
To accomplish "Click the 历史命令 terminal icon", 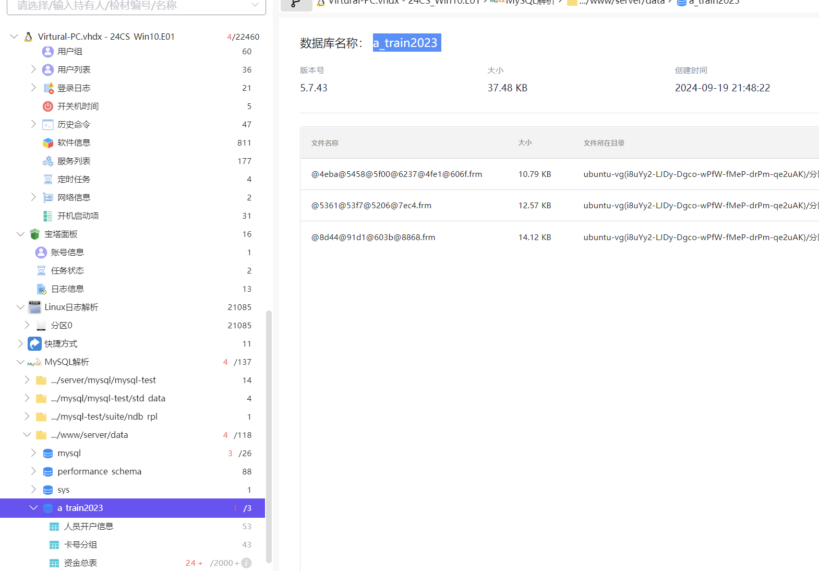I will click(x=48, y=125).
